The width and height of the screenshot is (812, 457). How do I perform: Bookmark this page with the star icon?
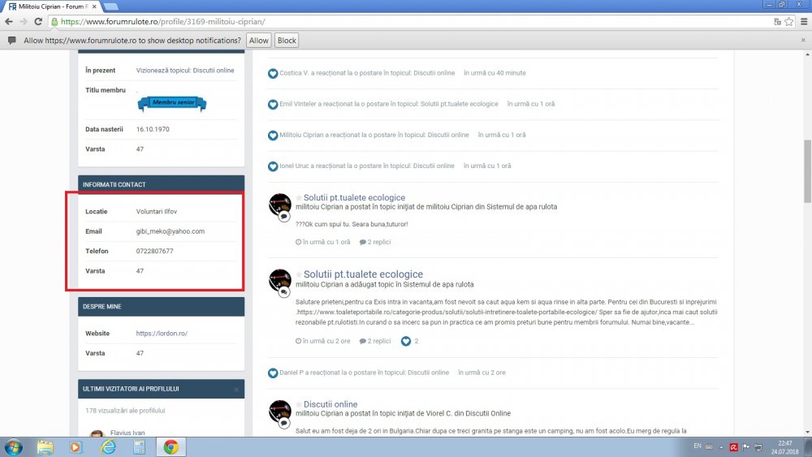point(788,22)
